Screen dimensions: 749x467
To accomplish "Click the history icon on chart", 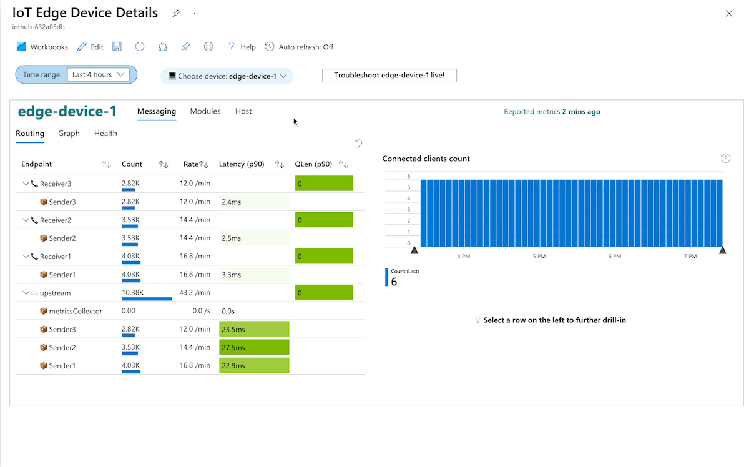I will coord(725,159).
